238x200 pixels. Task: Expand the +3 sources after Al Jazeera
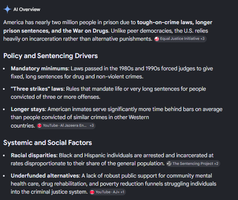point(92,125)
